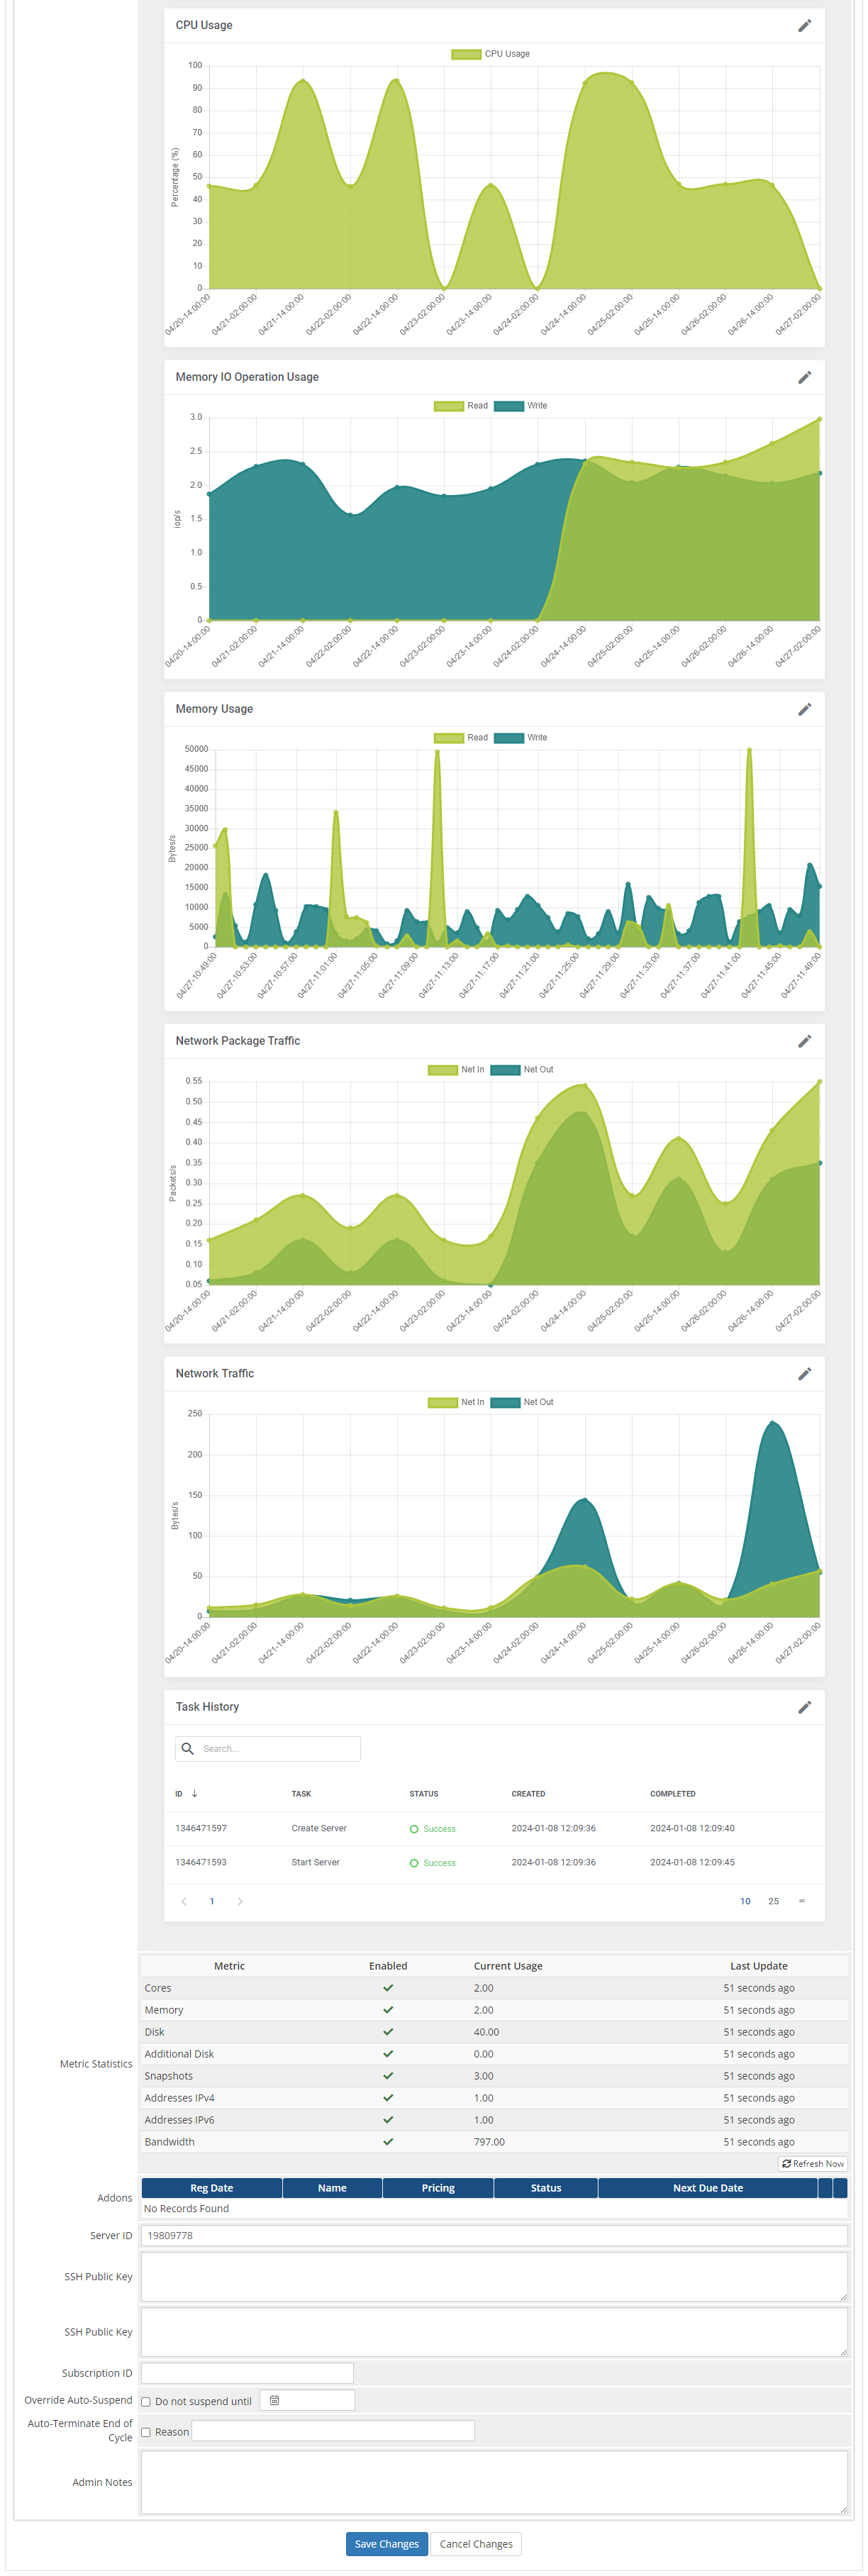The width and height of the screenshot is (868, 2576).
Task: Sort tasks by the ID arrow
Action: (x=194, y=1793)
